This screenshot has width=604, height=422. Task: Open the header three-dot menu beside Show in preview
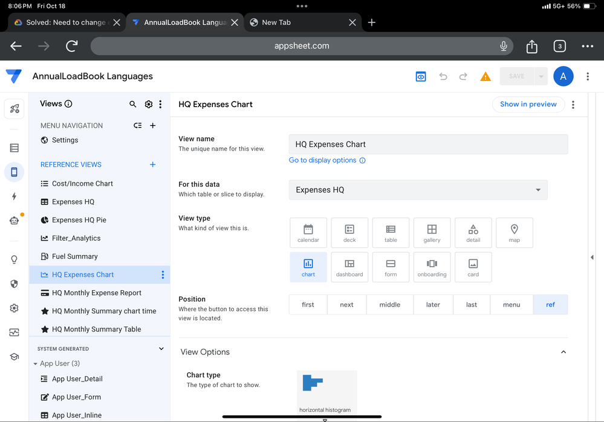tap(573, 105)
